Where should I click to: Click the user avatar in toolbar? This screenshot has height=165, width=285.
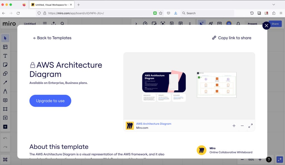coord(229,23)
